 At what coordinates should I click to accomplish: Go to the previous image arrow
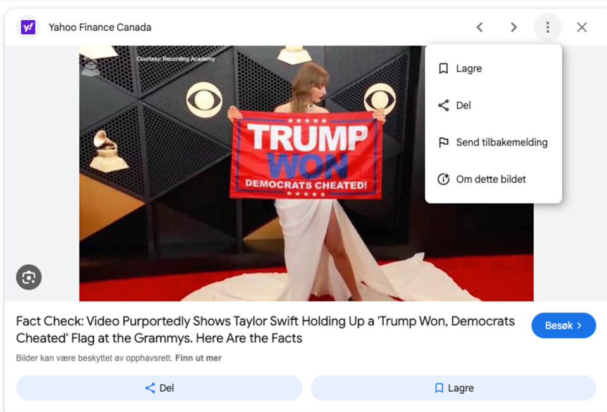point(480,27)
